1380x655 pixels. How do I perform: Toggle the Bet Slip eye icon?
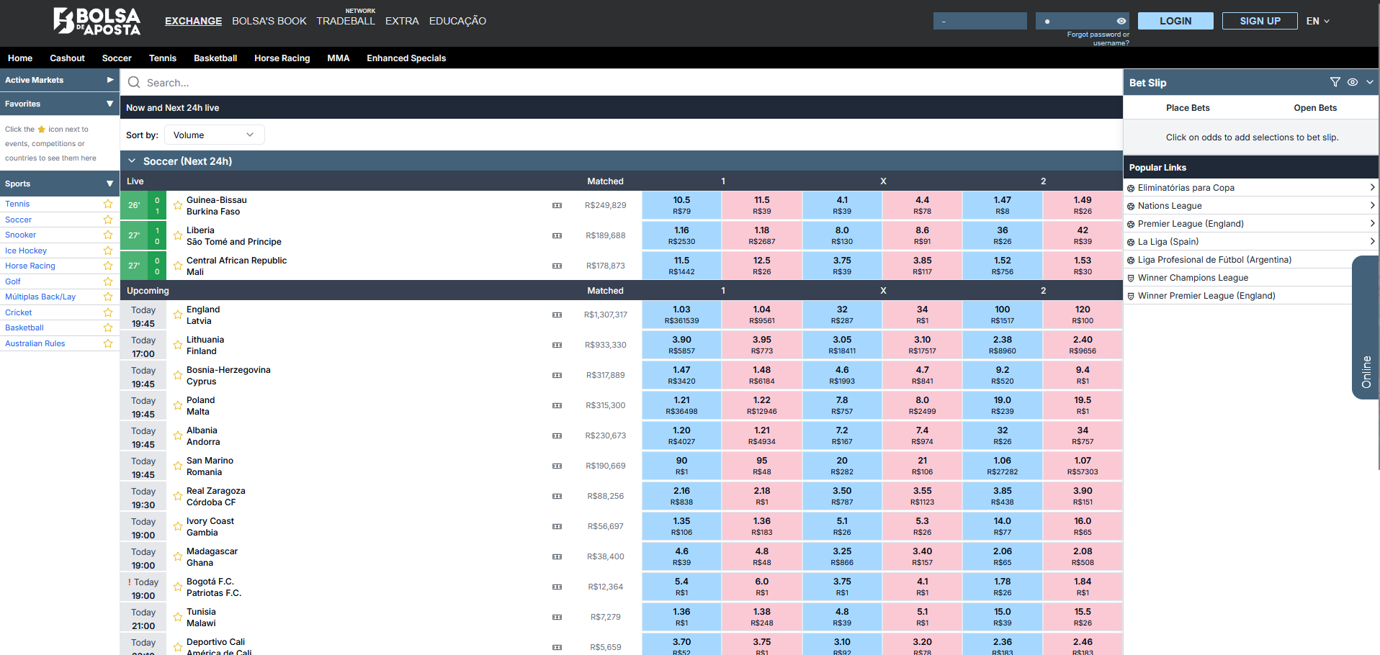pos(1353,82)
